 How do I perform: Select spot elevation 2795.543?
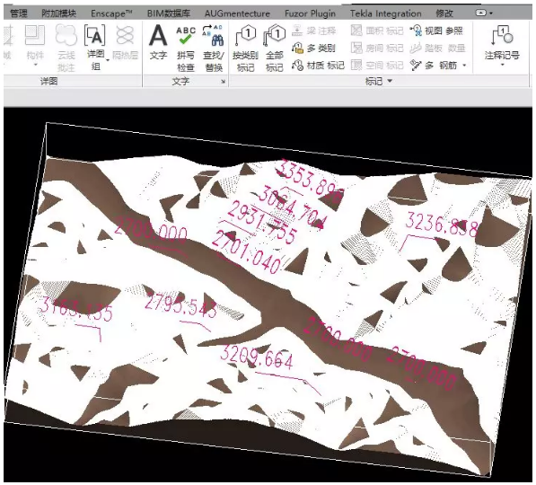[180, 304]
